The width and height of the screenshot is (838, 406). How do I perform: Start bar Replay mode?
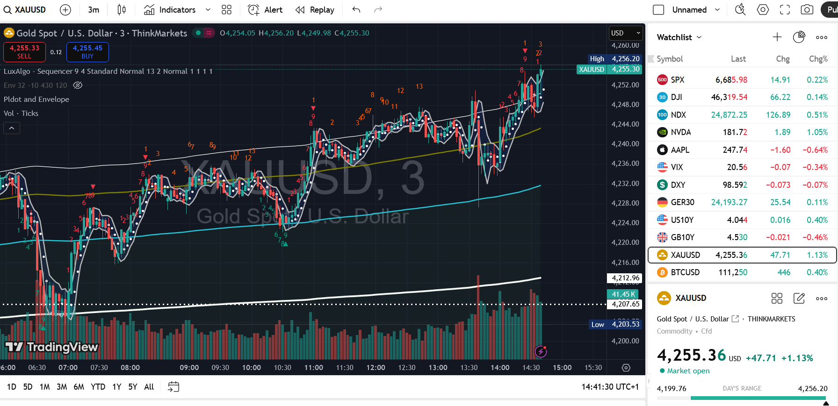(315, 10)
